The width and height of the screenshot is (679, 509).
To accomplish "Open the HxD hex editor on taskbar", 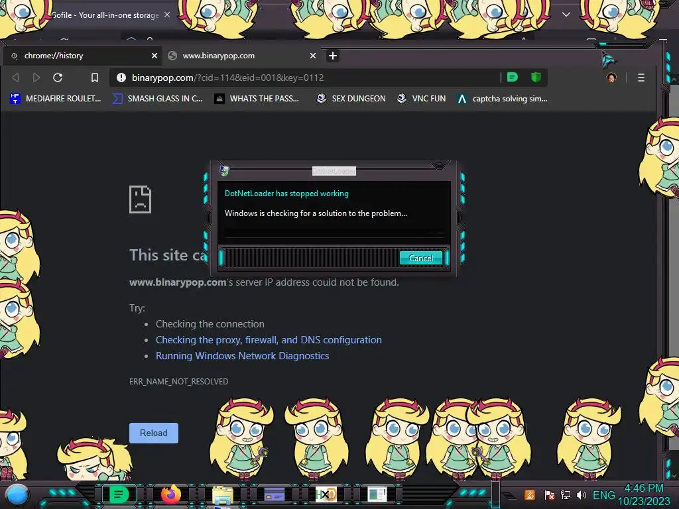I will (x=326, y=494).
